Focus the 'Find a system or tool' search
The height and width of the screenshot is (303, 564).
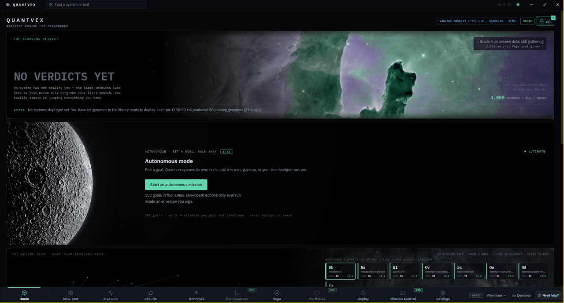click(96, 5)
